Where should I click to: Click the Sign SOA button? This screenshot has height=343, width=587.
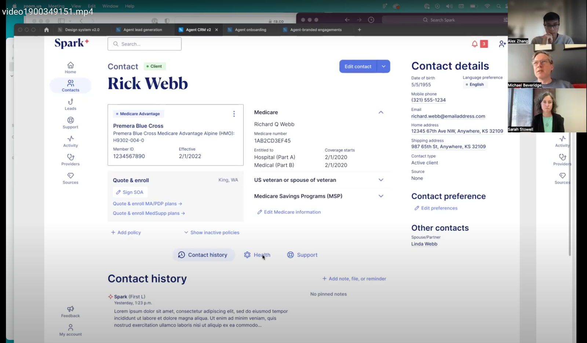[x=130, y=192]
